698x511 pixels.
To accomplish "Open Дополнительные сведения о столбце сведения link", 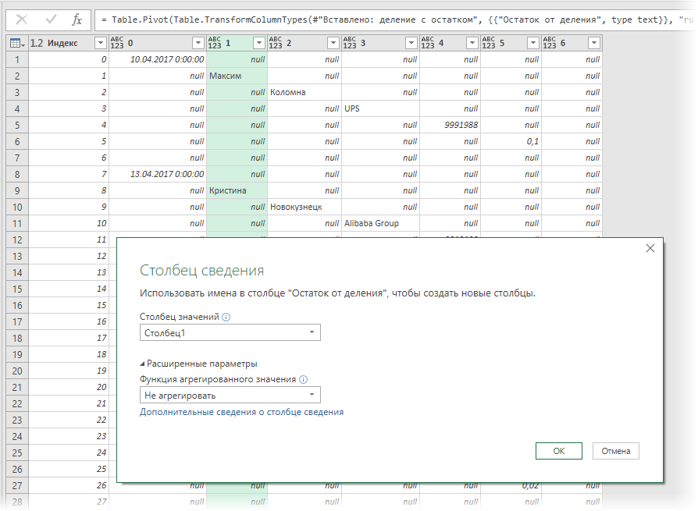I will [x=242, y=412].
